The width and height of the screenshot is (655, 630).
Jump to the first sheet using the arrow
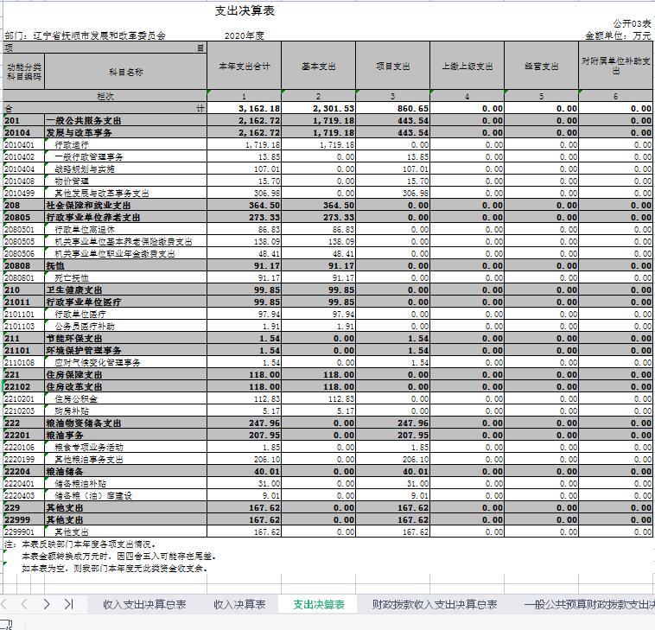(5, 604)
